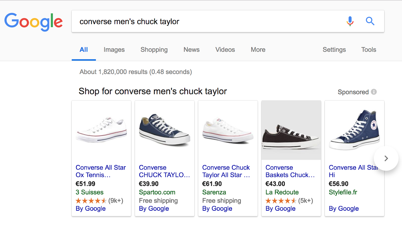This screenshot has height=225, width=402.
Task: Click the €43.00 price
Action: [275, 184]
